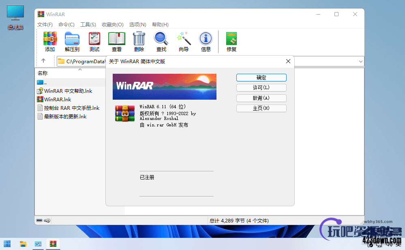This screenshot has height=250, width=405.
Task: Click the Add (添加) toolbar icon
Action: 50,41
